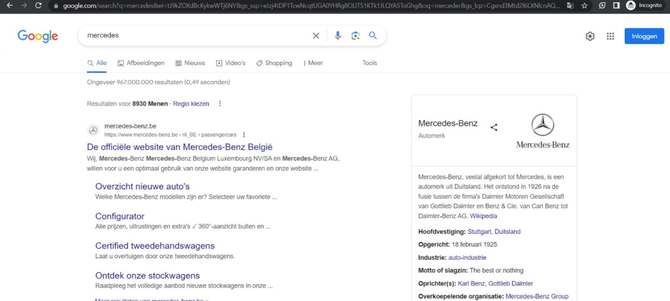Screen dimensions: 670x301
Task: Click the Inloggen button
Action: 644,37
